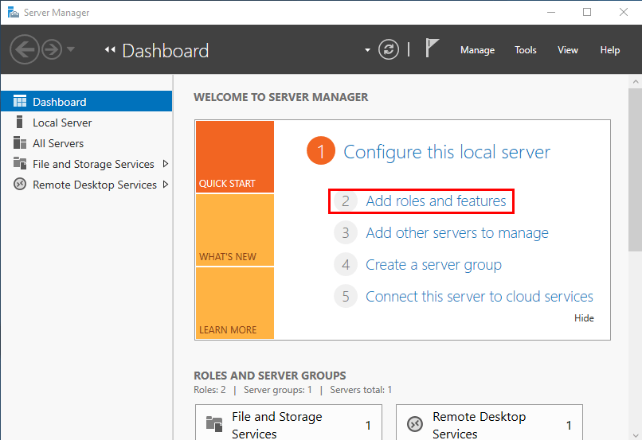Viewport: 642px width, 440px height.
Task: Click Connect this server to cloud services
Action: click(479, 297)
